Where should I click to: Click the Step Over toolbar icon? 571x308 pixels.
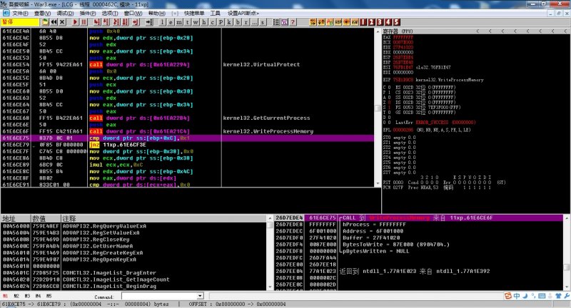[106, 22]
